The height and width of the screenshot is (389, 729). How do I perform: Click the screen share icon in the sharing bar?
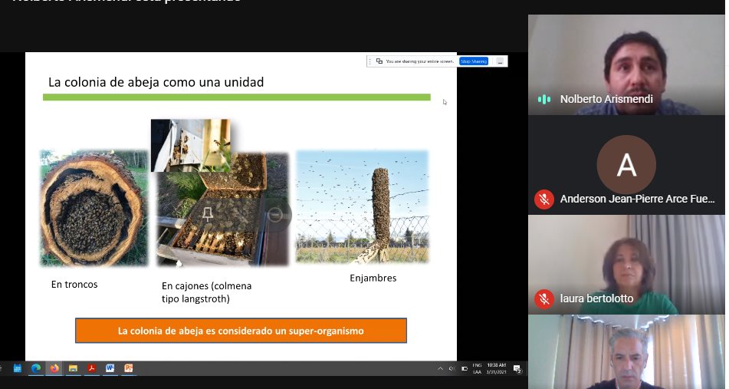379,61
